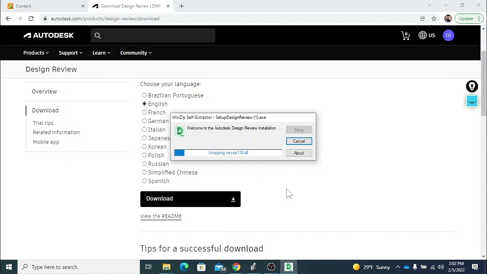Click About in WinZip dialog
This screenshot has height=274, width=487.
click(299, 153)
